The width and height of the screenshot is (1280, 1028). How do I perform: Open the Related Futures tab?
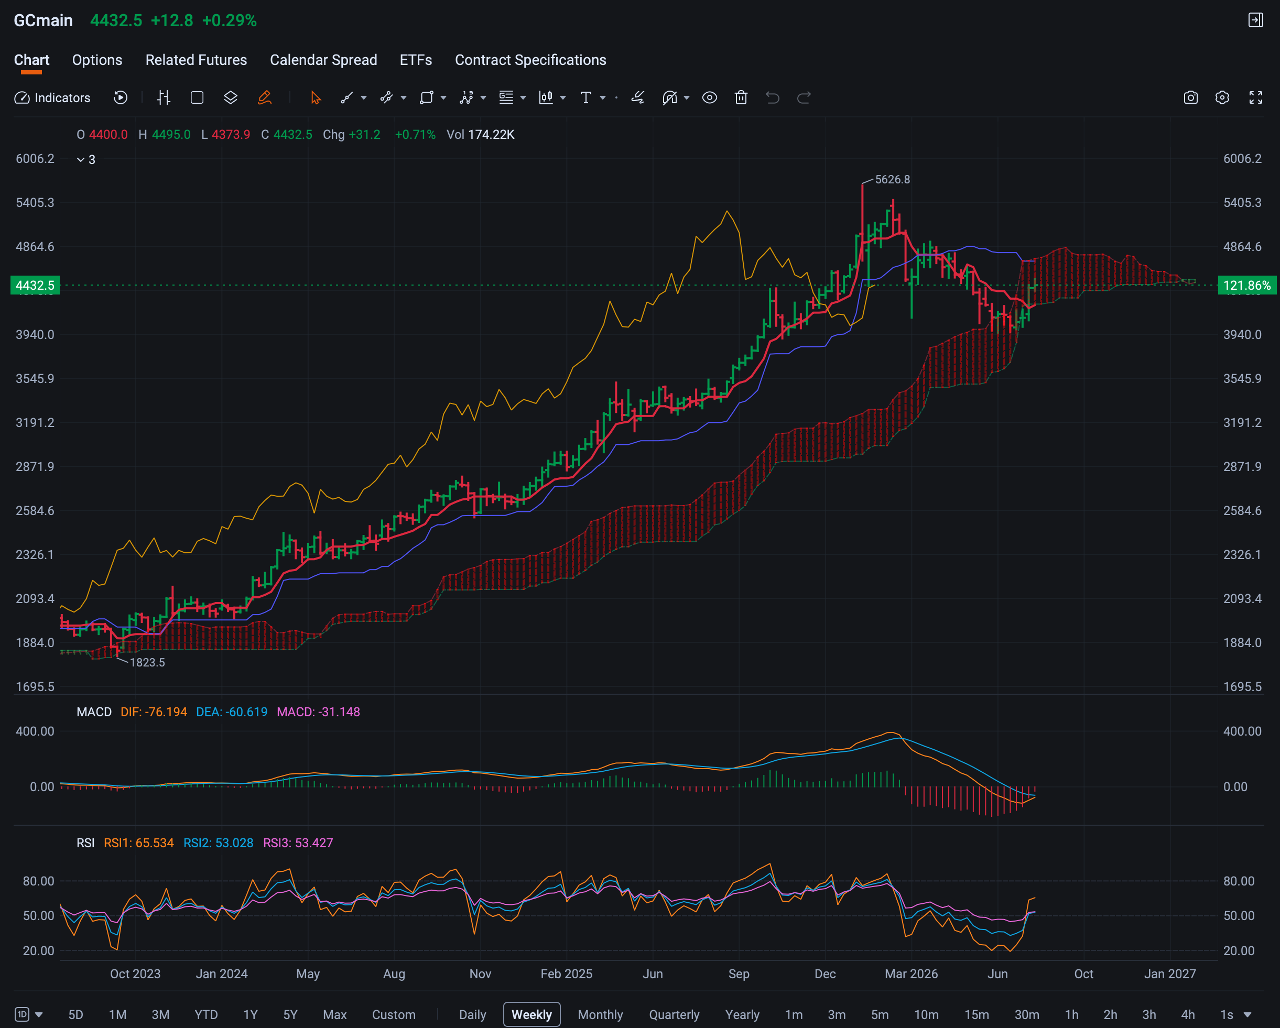(x=196, y=60)
